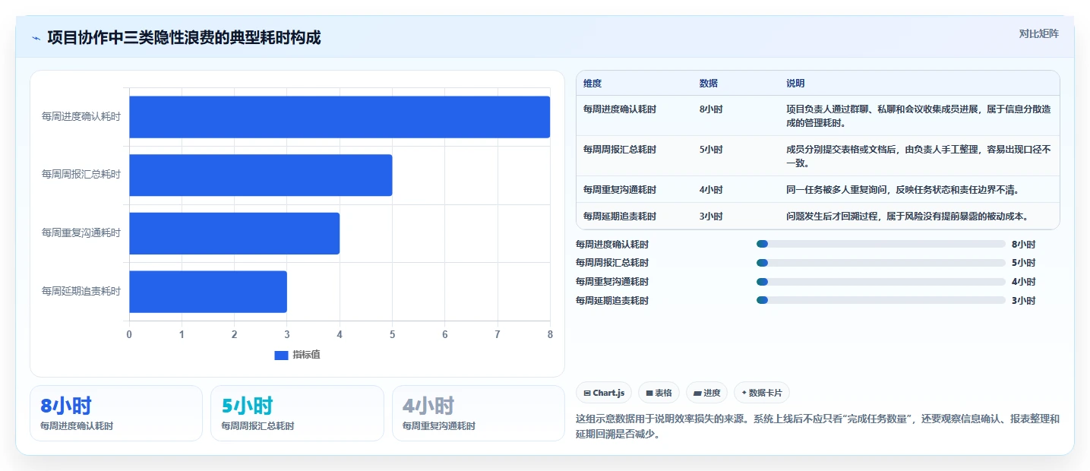Screen dimensions: 1090x471
Task: Click the 4小时 table cell
Action: [x=711, y=190]
